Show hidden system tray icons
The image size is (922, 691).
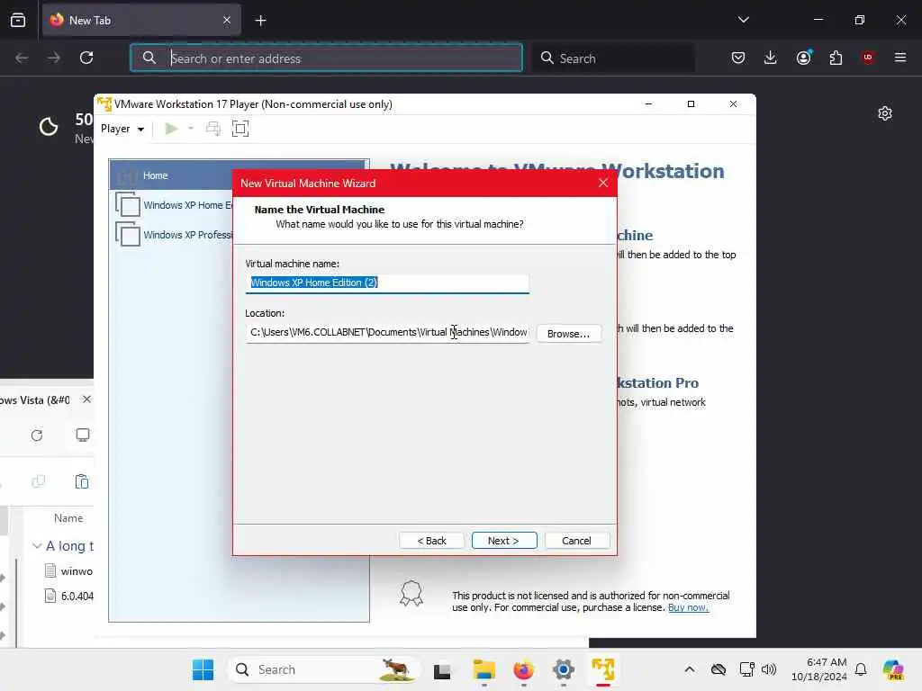click(689, 669)
